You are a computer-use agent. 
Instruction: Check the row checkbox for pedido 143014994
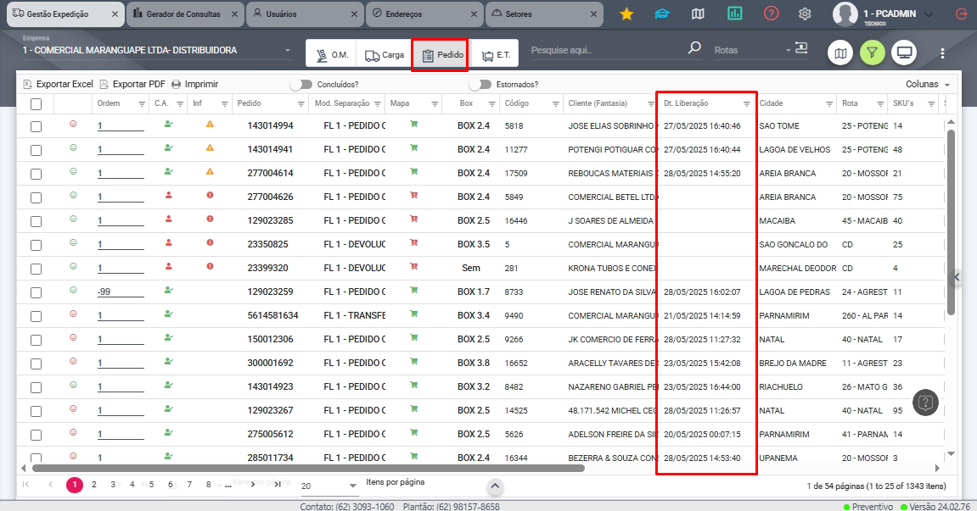pyautogui.click(x=36, y=126)
